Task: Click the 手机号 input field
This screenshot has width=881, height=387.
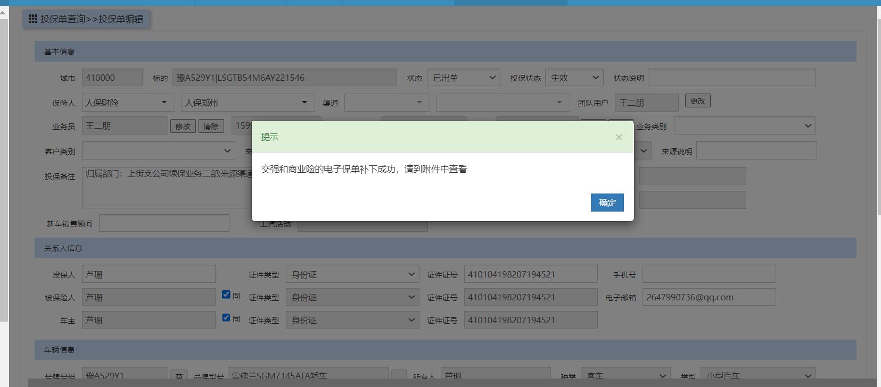Action: pyautogui.click(x=709, y=274)
